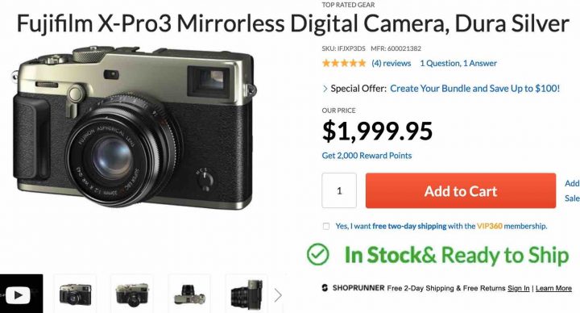Open Create Your Bundle special offer link

474,89
